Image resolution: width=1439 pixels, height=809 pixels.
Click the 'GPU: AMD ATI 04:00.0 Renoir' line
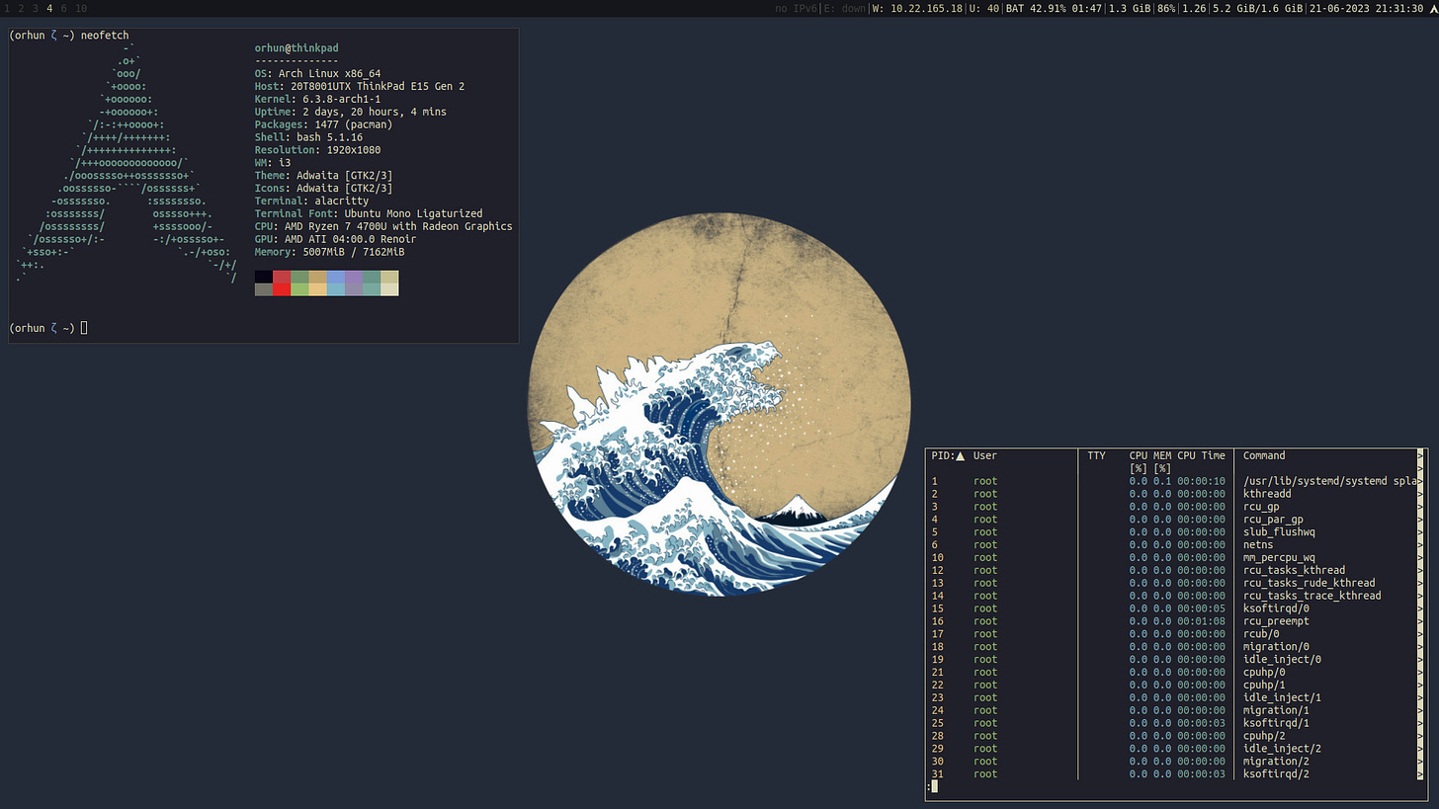click(335, 239)
